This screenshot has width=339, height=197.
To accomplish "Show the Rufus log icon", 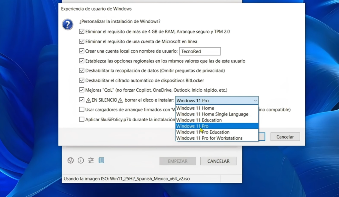I will coord(101,160).
